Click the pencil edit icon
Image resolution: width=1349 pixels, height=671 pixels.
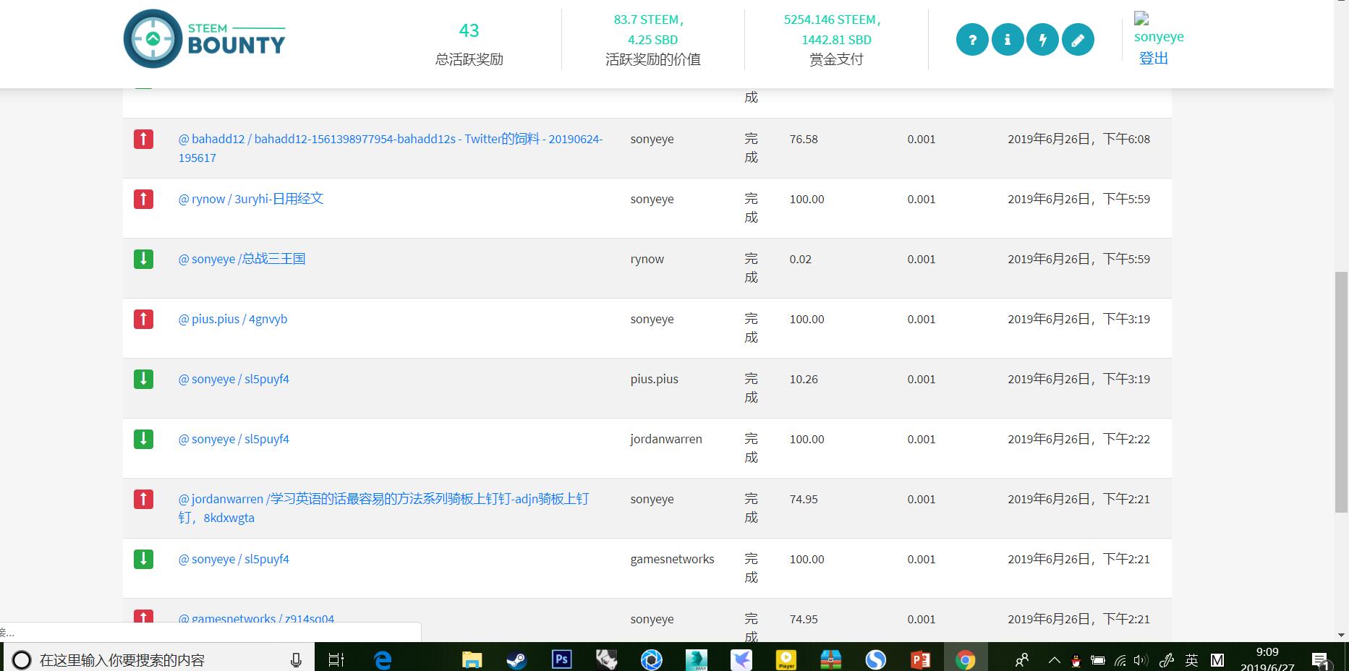pyautogui.click(x=1078, y=40)
